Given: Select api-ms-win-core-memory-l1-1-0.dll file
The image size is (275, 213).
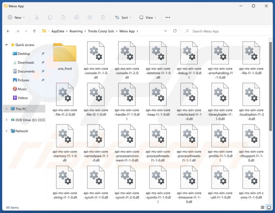Looking at the screenshot, I should [x=65, y=143].
